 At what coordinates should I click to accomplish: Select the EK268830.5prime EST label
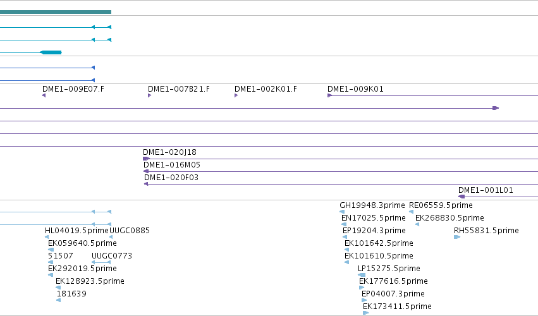[x=450, y=218]
